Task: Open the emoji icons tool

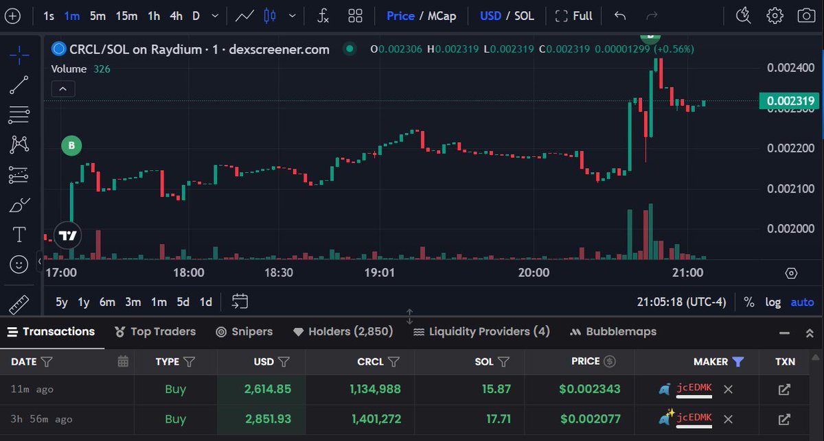Action: [x=19, y=264]
